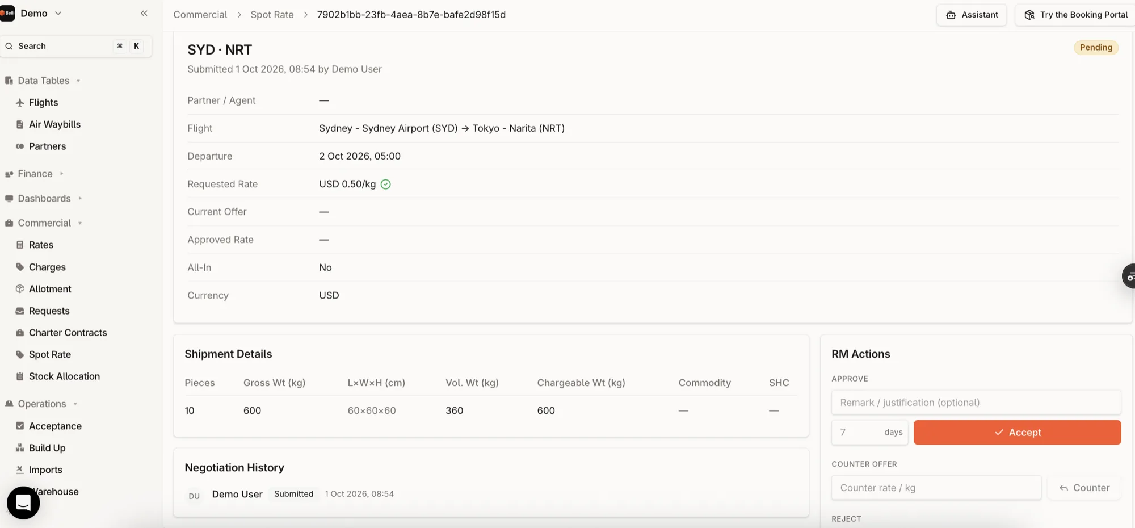Click the Allotment cube icon
Image resolution: width=1135 pixels, height=528 pixels.
coord(20,289)
